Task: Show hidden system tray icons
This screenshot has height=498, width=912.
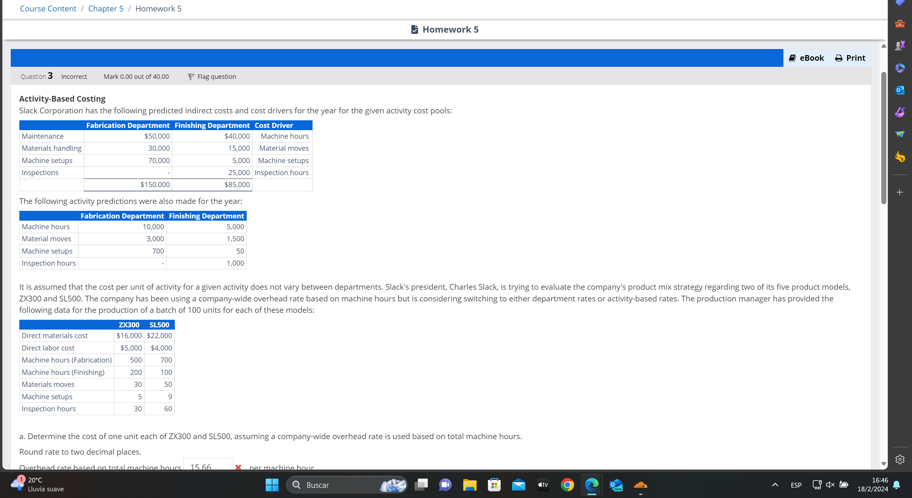Action: 775,485
